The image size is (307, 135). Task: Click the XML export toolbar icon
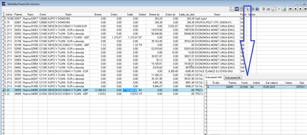(x=237, y=9)
